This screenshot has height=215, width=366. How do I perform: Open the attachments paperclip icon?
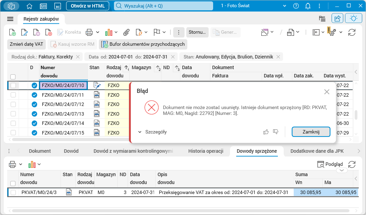[126, 32]
